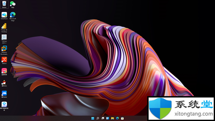Viewport: 215px width, 121px height.
Task: Open the Widgets panel from taskbar
Action: point(107,118)
